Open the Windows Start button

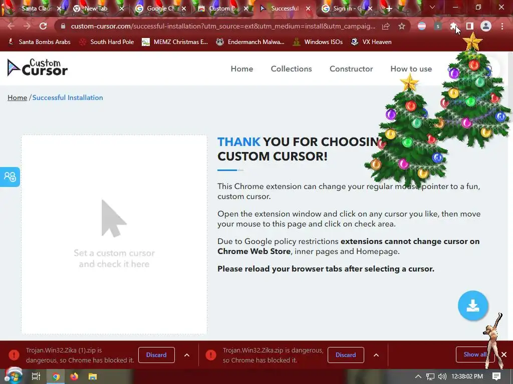click(x=13, y=376)
